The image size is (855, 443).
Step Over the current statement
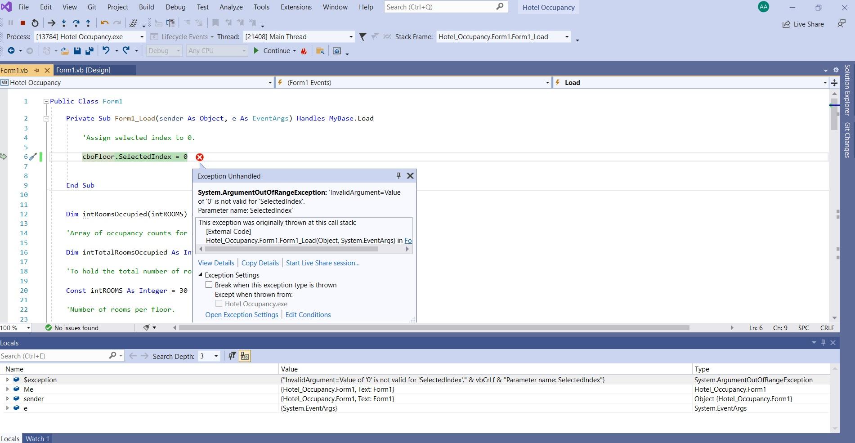tap(76, 23)
